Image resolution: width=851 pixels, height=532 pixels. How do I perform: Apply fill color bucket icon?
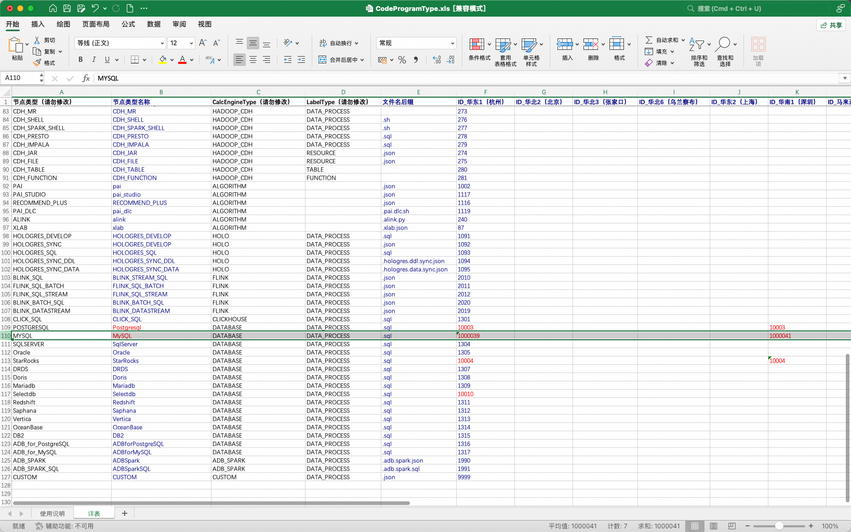(x=163, y=60)
